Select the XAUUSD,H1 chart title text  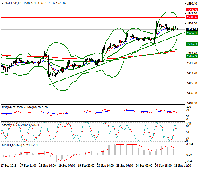13,3
